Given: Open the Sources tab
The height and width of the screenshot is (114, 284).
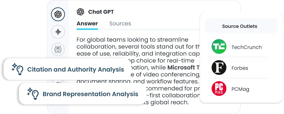Looking at the screenshot, I should 120,24.
